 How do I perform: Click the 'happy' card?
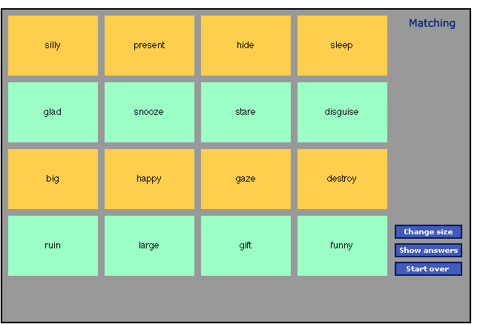point(149,179)
